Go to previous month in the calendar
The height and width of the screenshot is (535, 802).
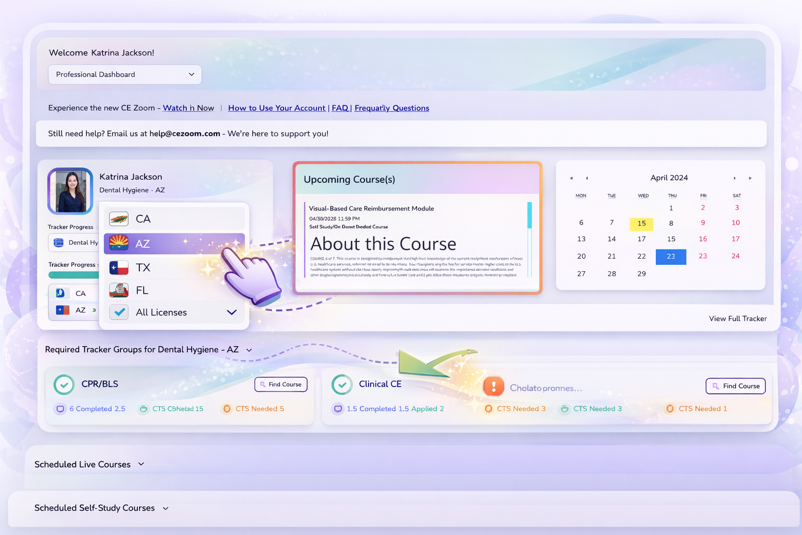click(x=587, y=178)
